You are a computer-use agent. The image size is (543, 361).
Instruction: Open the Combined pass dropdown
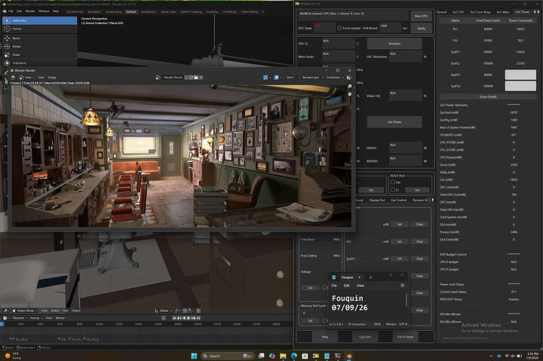(335, 78)
